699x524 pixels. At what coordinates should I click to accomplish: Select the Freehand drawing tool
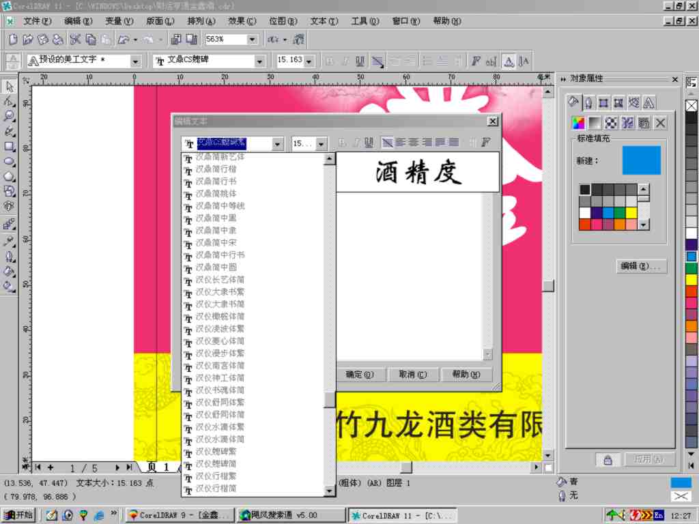click(x=10, y=132)
